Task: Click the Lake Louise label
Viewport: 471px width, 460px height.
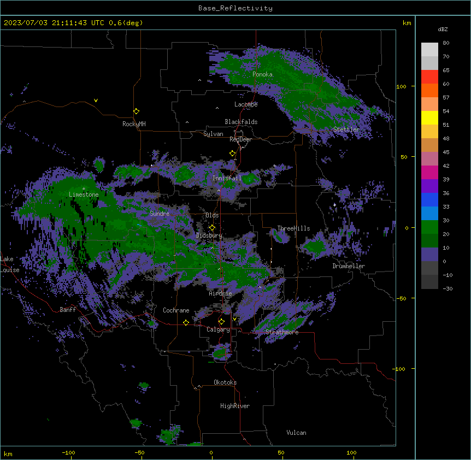Action: coord(10,264)
